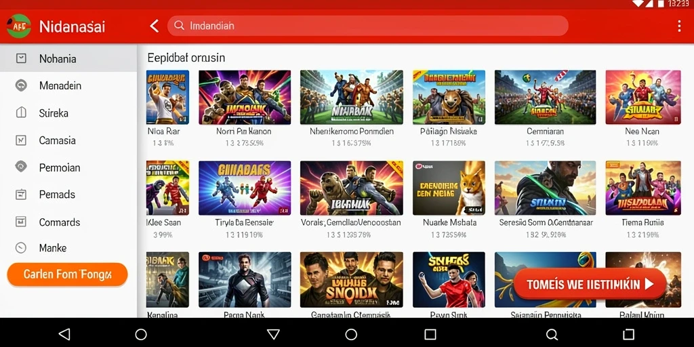Viewport: 694px width, 347px height.
Task: Tap the search icon in the navigation bar
Action: 552,334
